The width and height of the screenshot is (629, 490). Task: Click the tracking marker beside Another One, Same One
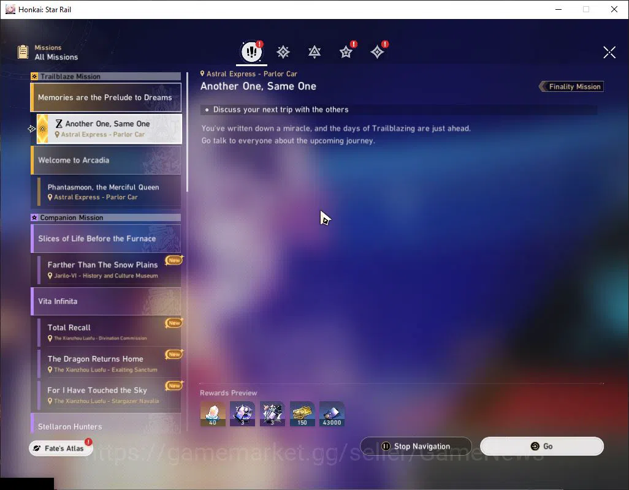32,129
